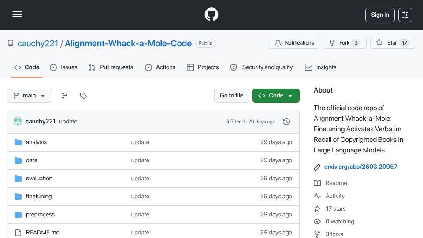Viewport: 423px width, 238px height.
Task: Click cauchy221 avatar in commit row
Action: coord(18,122)
